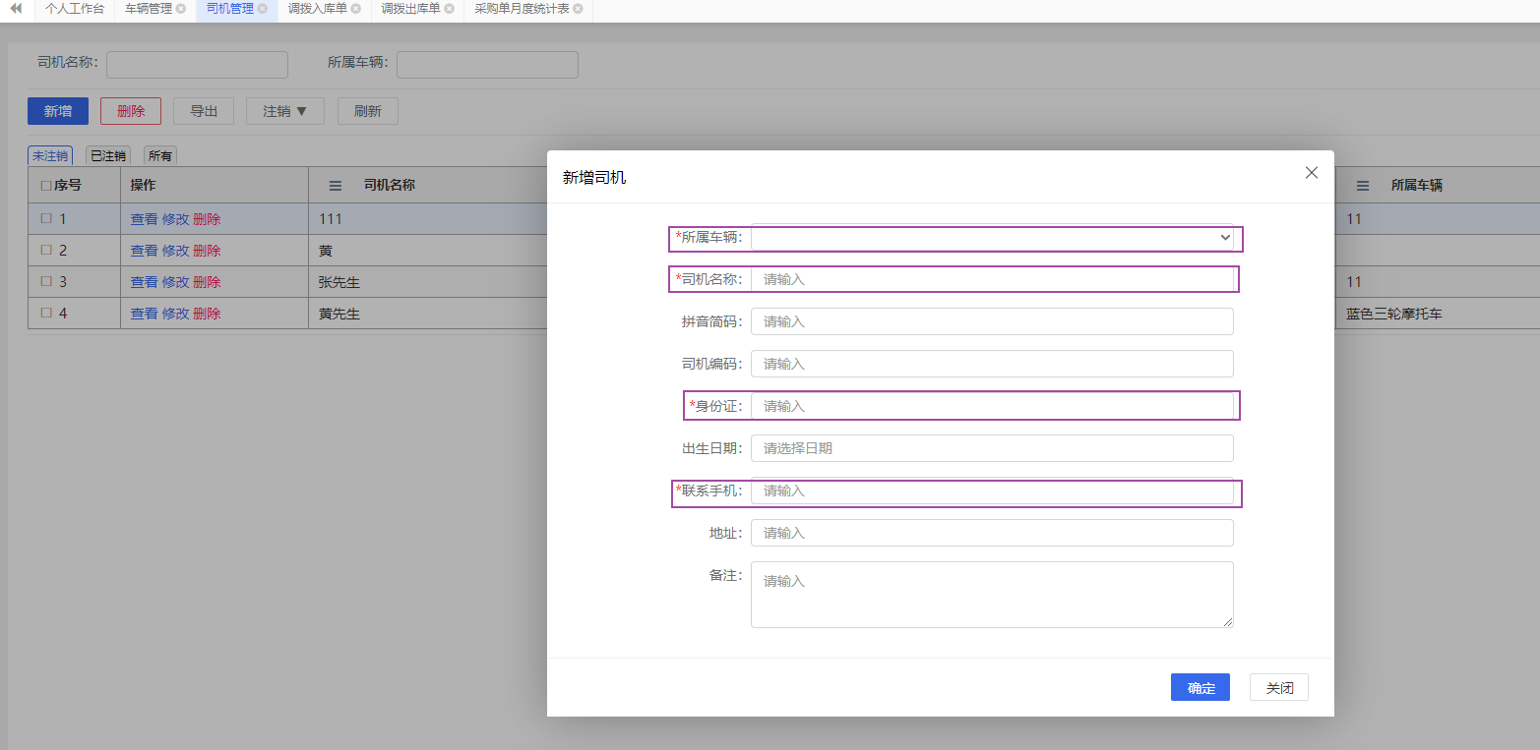Click 删除 link in row 1

(207, 219)
